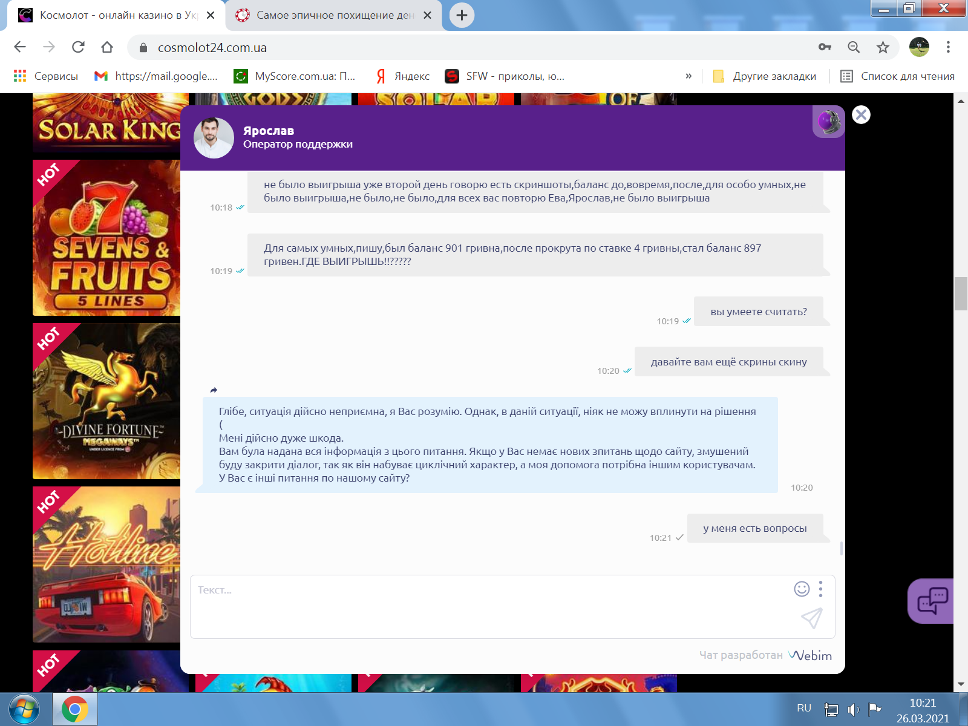The width and height of the screenshot is (968, 726).
Task: Bookmark this page with the star
Action: pyautogui.click(x=883, y=47)
